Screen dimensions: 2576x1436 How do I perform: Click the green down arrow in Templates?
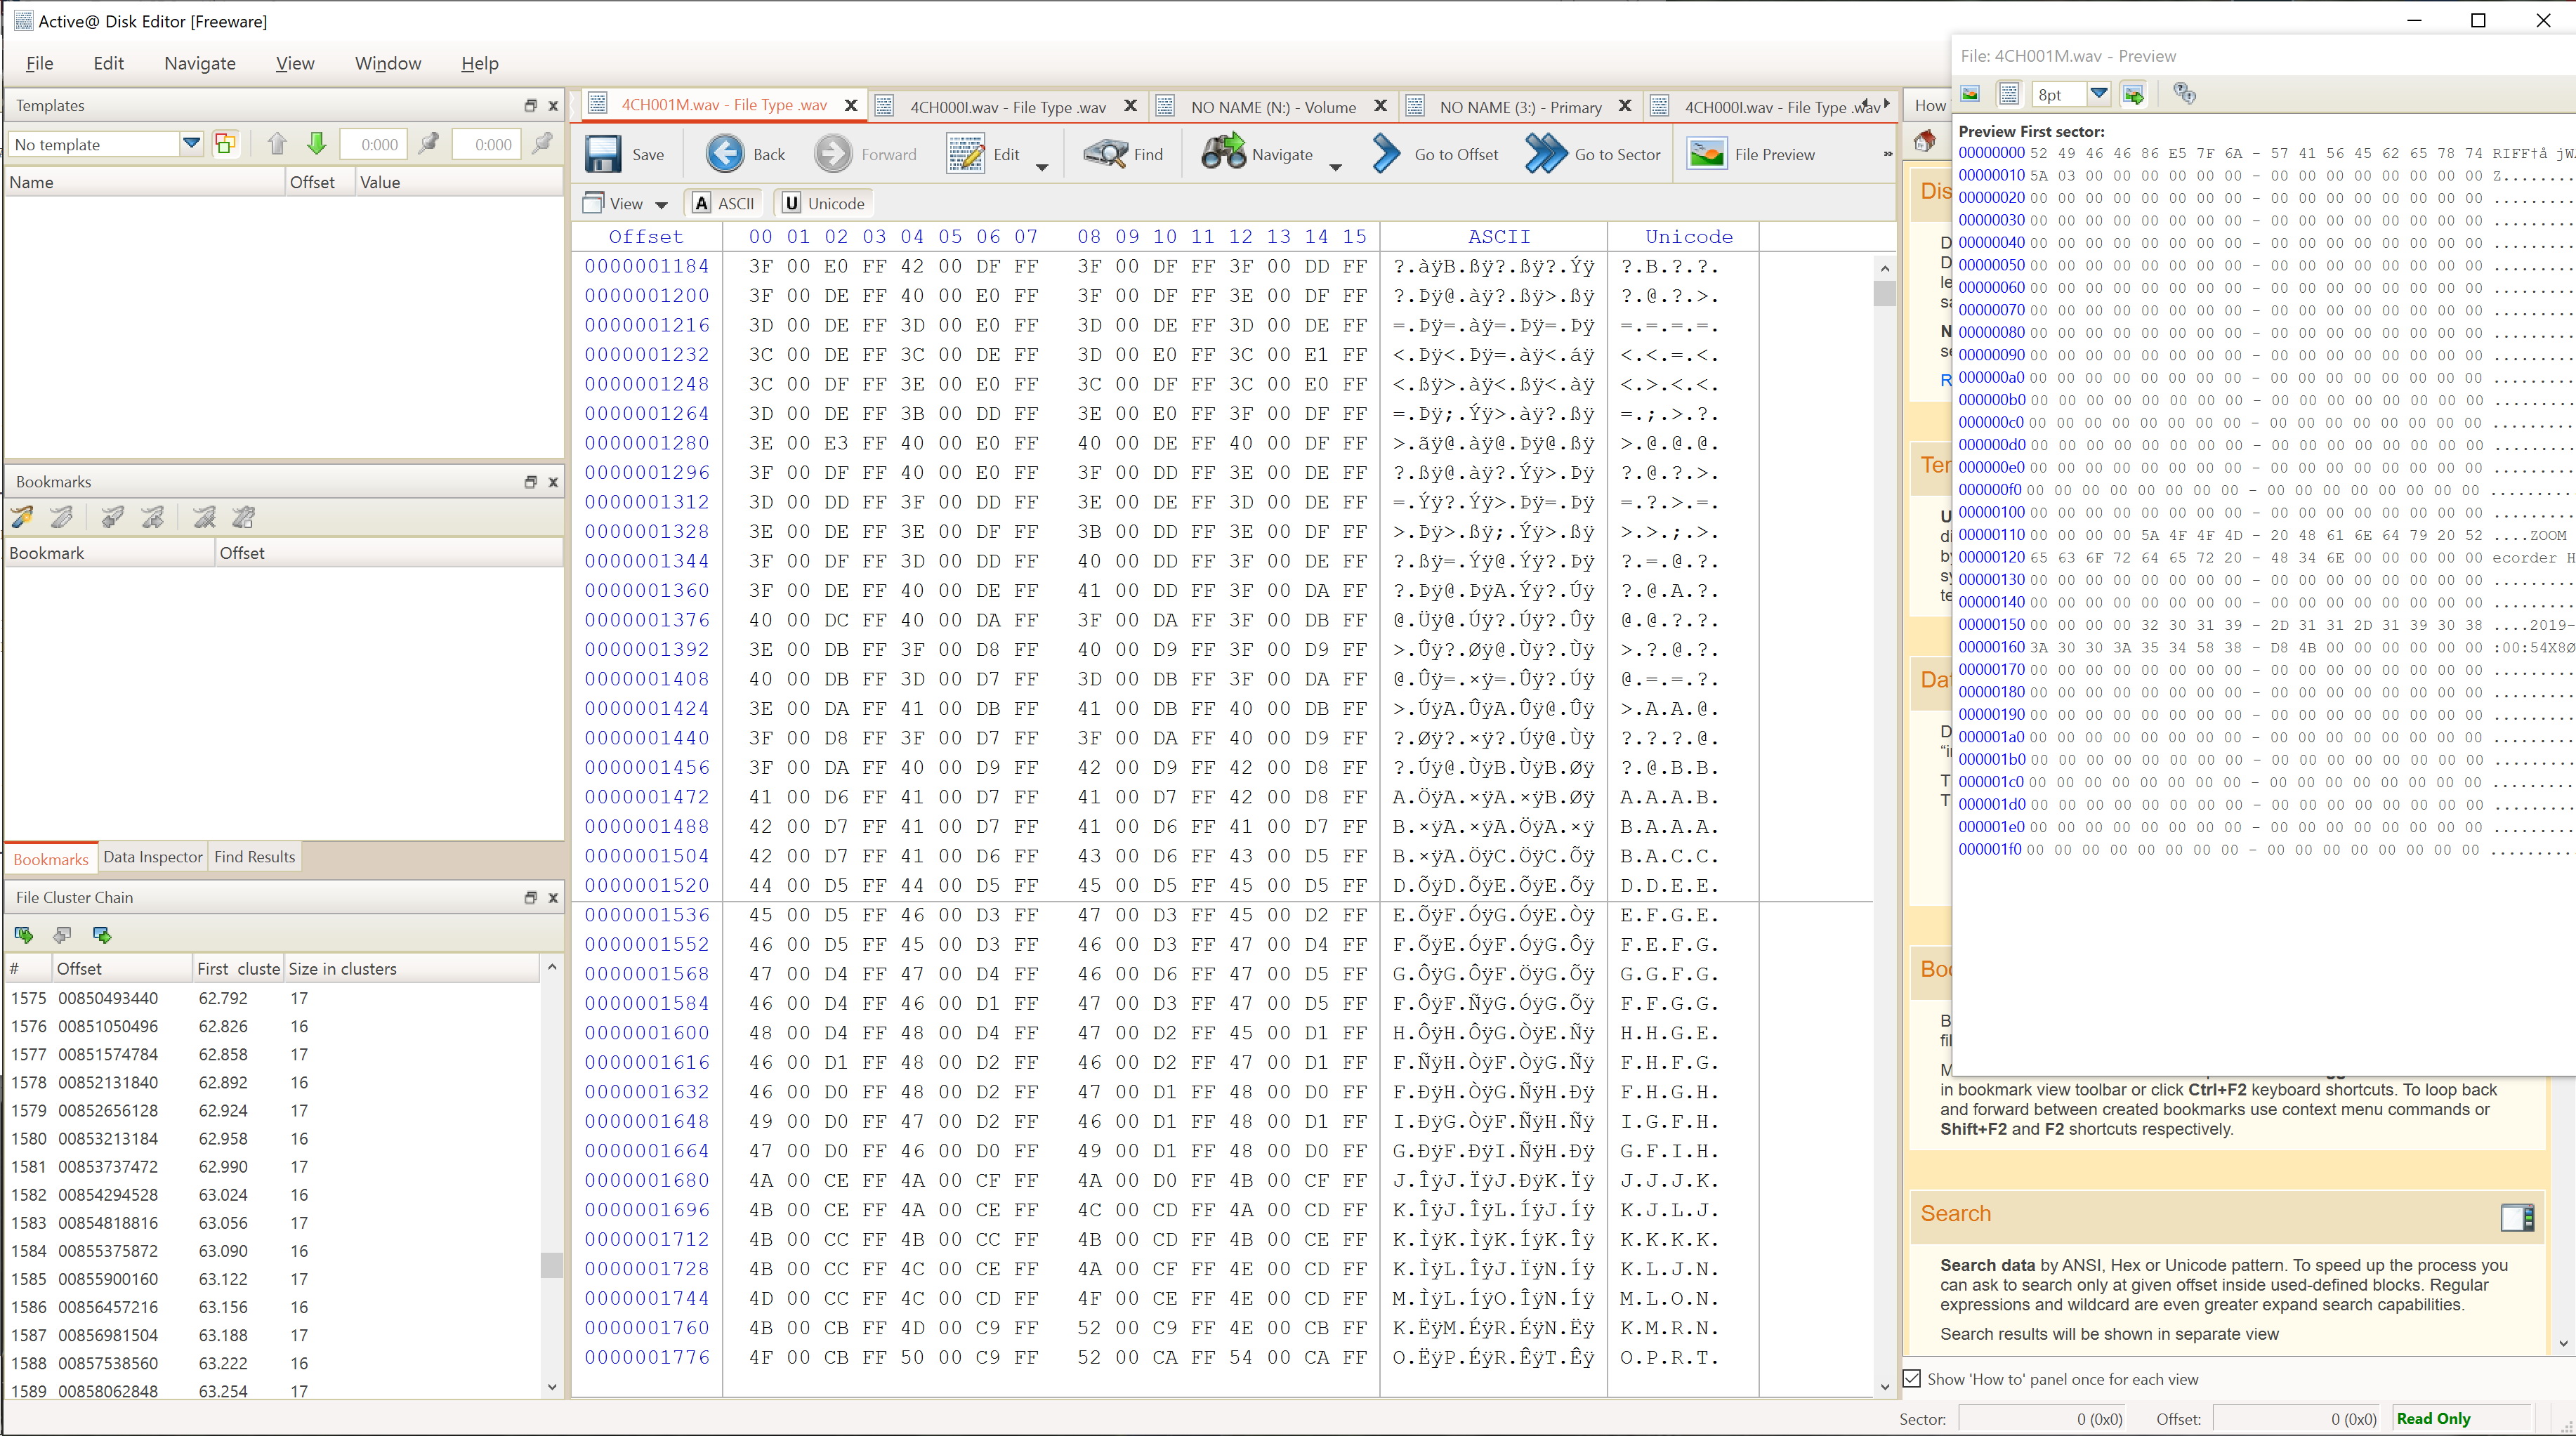(317, 144)
